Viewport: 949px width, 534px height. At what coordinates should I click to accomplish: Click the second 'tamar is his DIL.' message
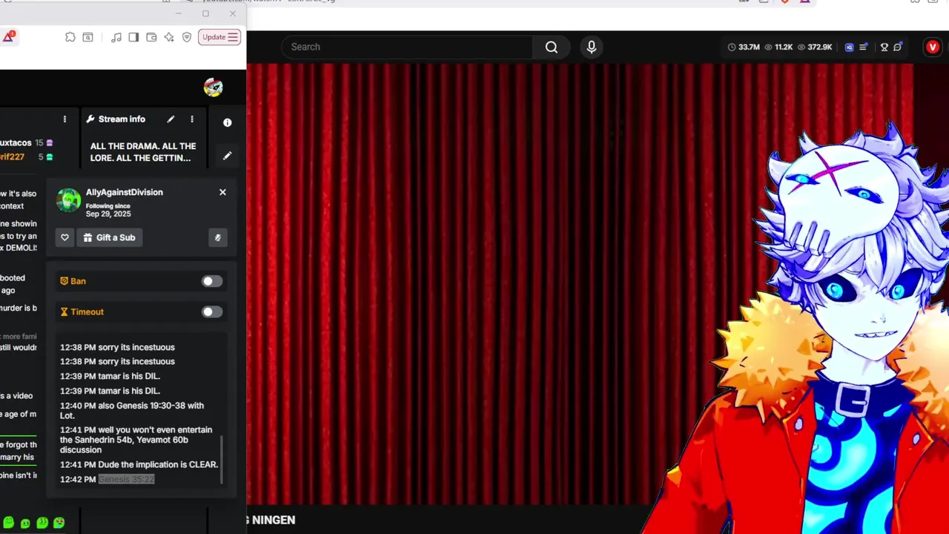click(x=110, y=391)
